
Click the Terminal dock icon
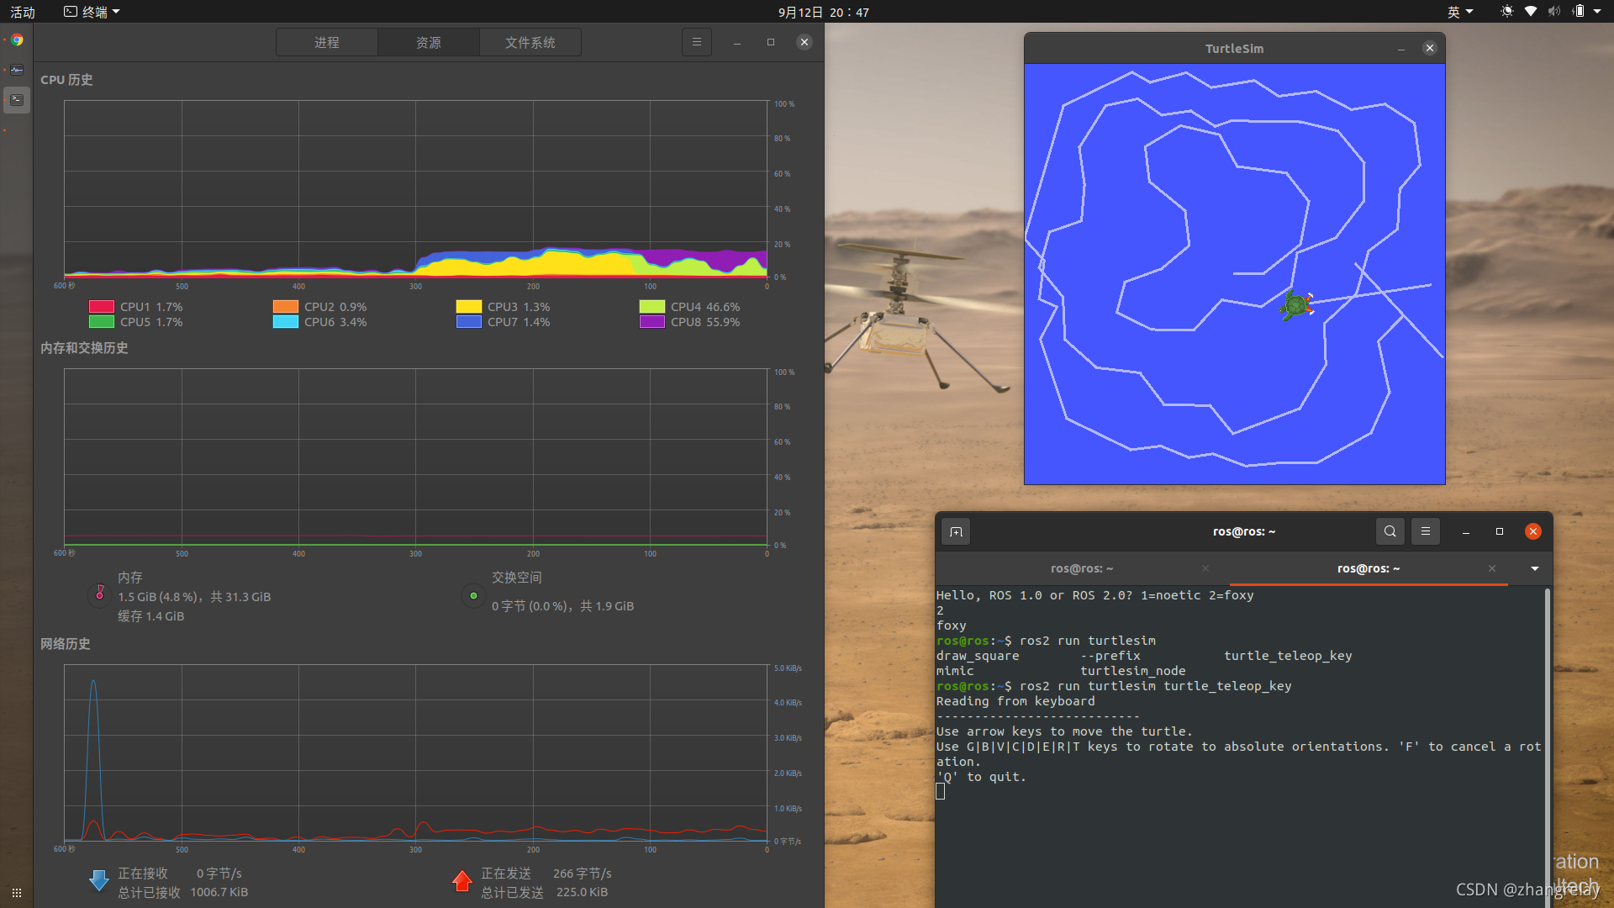tap(17, 99)
